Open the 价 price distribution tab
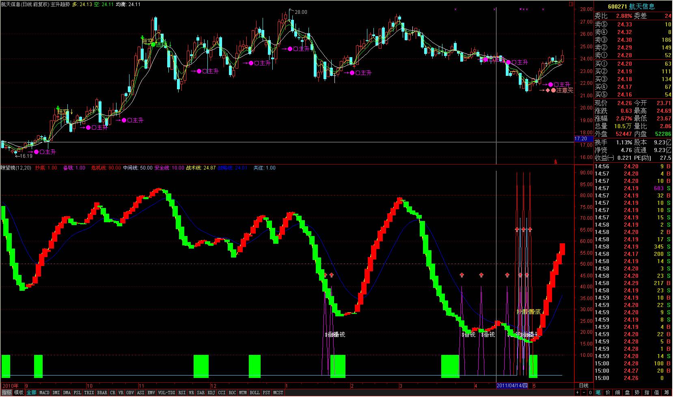Image resolution: width=673 pixels, height=397 pixels. [x=608, y=393]
